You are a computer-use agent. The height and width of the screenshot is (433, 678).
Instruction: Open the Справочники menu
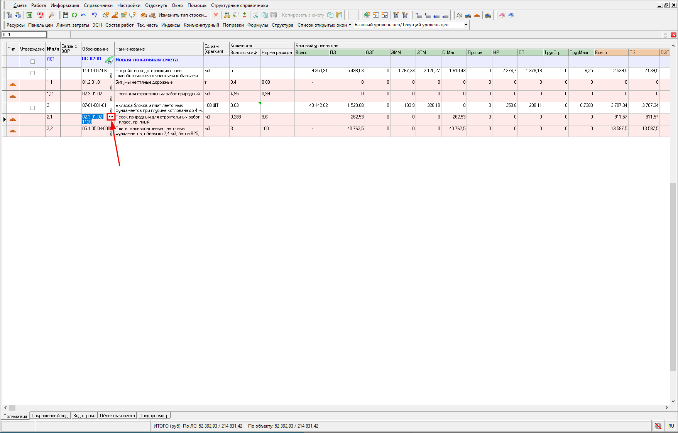(x=98, y=5)
